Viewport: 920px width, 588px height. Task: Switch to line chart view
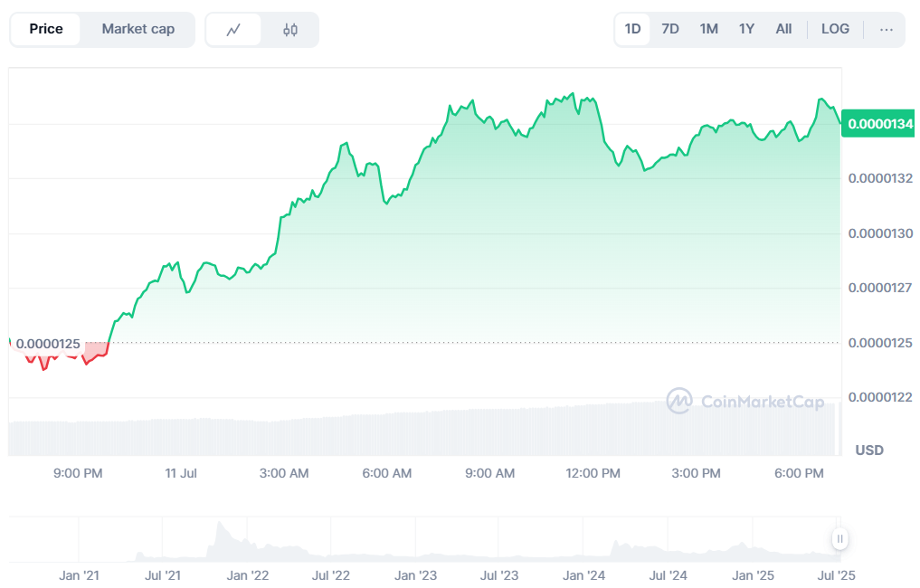(233, 30)
